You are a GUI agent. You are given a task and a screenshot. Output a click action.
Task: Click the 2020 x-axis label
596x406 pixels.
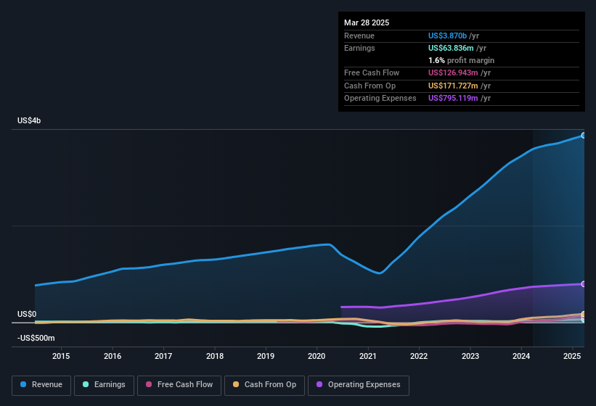tap(317, 356)
